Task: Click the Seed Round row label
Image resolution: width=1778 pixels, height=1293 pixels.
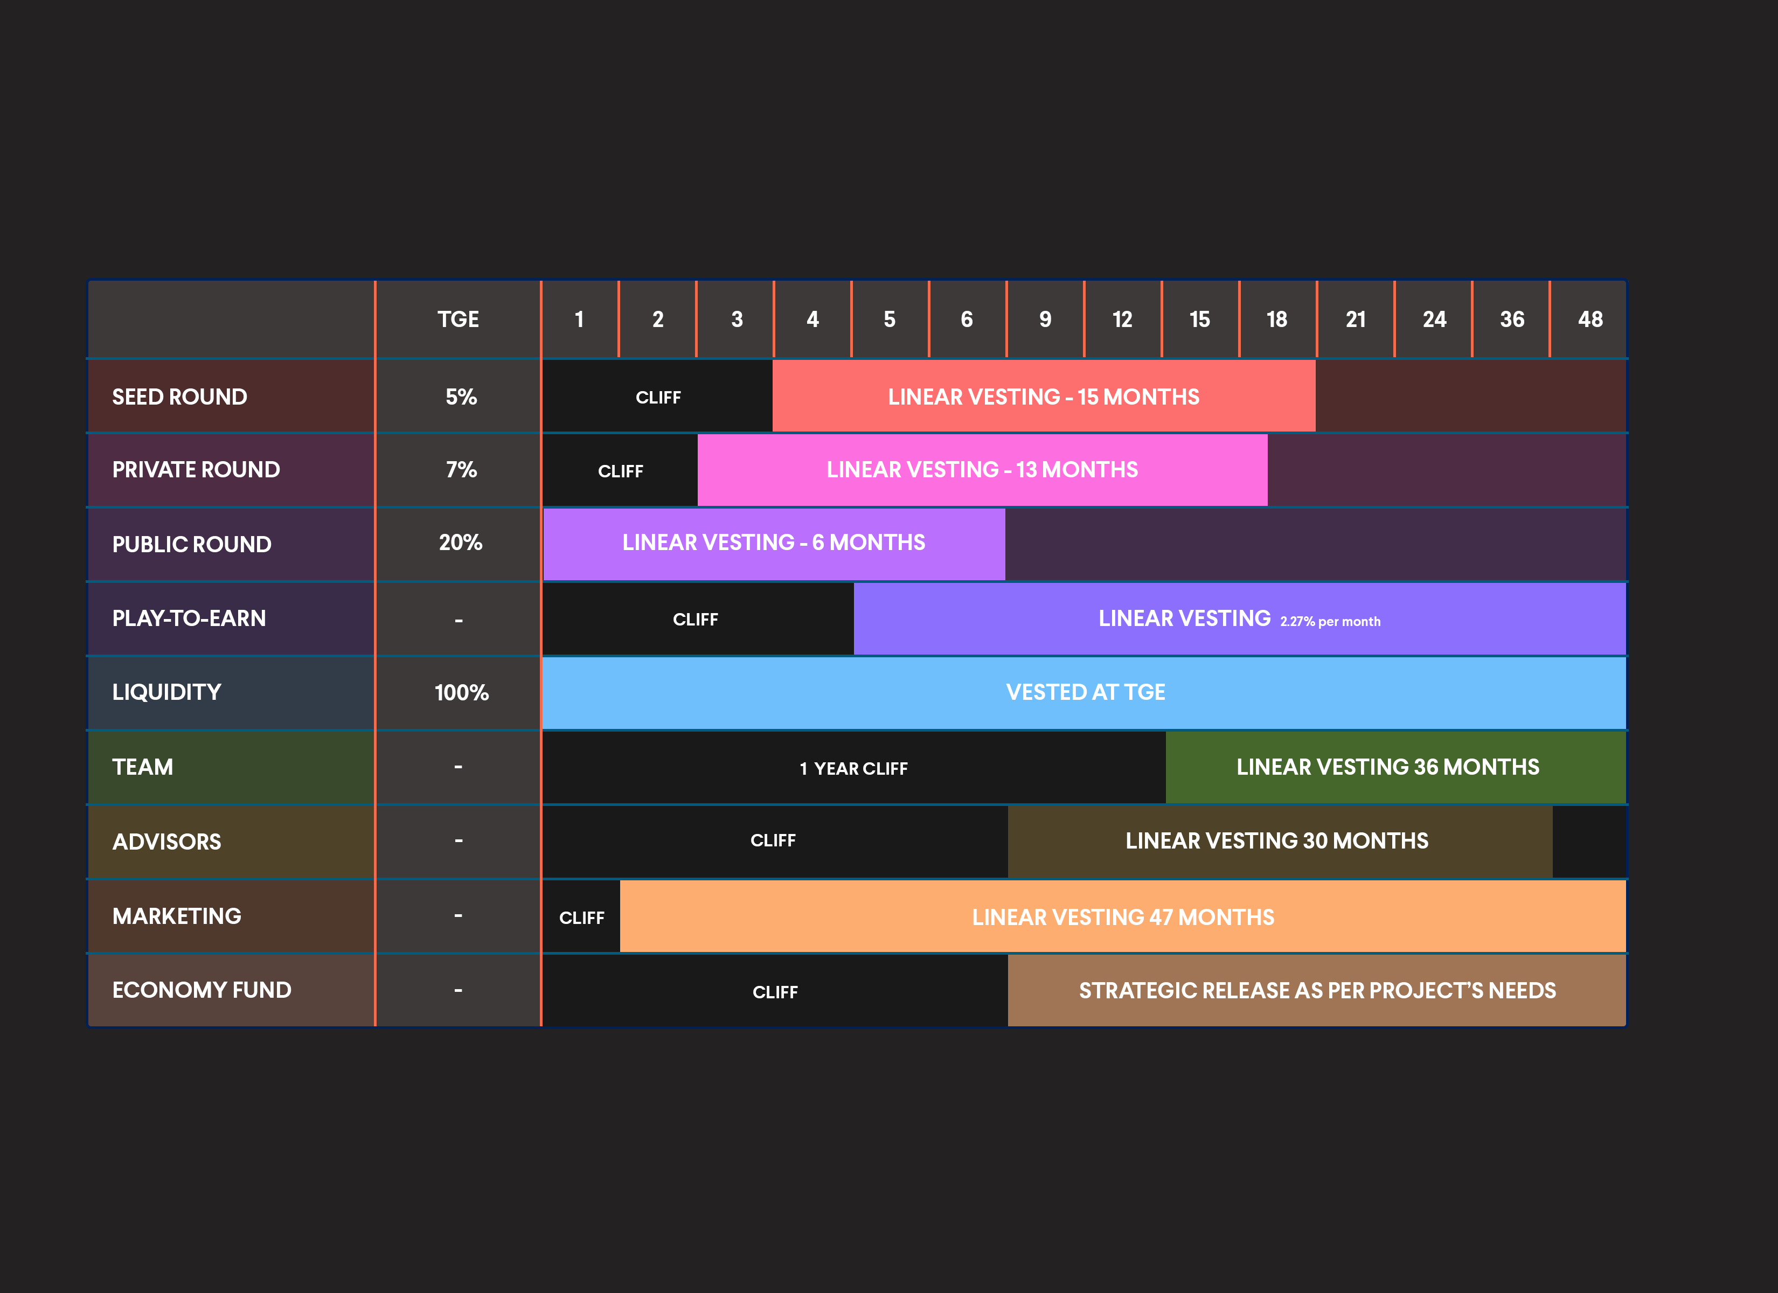Action: click(x=179, y=397)
